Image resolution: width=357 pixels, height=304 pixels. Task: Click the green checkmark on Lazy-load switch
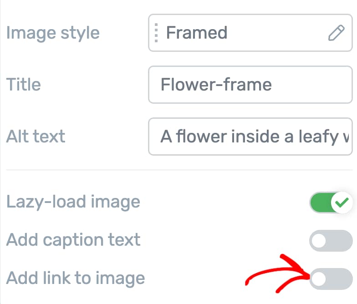(x=342, y=202)
